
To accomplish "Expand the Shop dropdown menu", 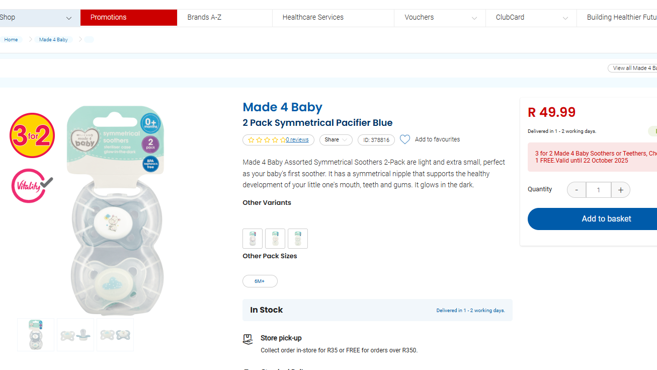I will tap(68, 18).
